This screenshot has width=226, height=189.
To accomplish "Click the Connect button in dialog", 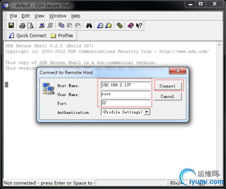I will [168, 86].
